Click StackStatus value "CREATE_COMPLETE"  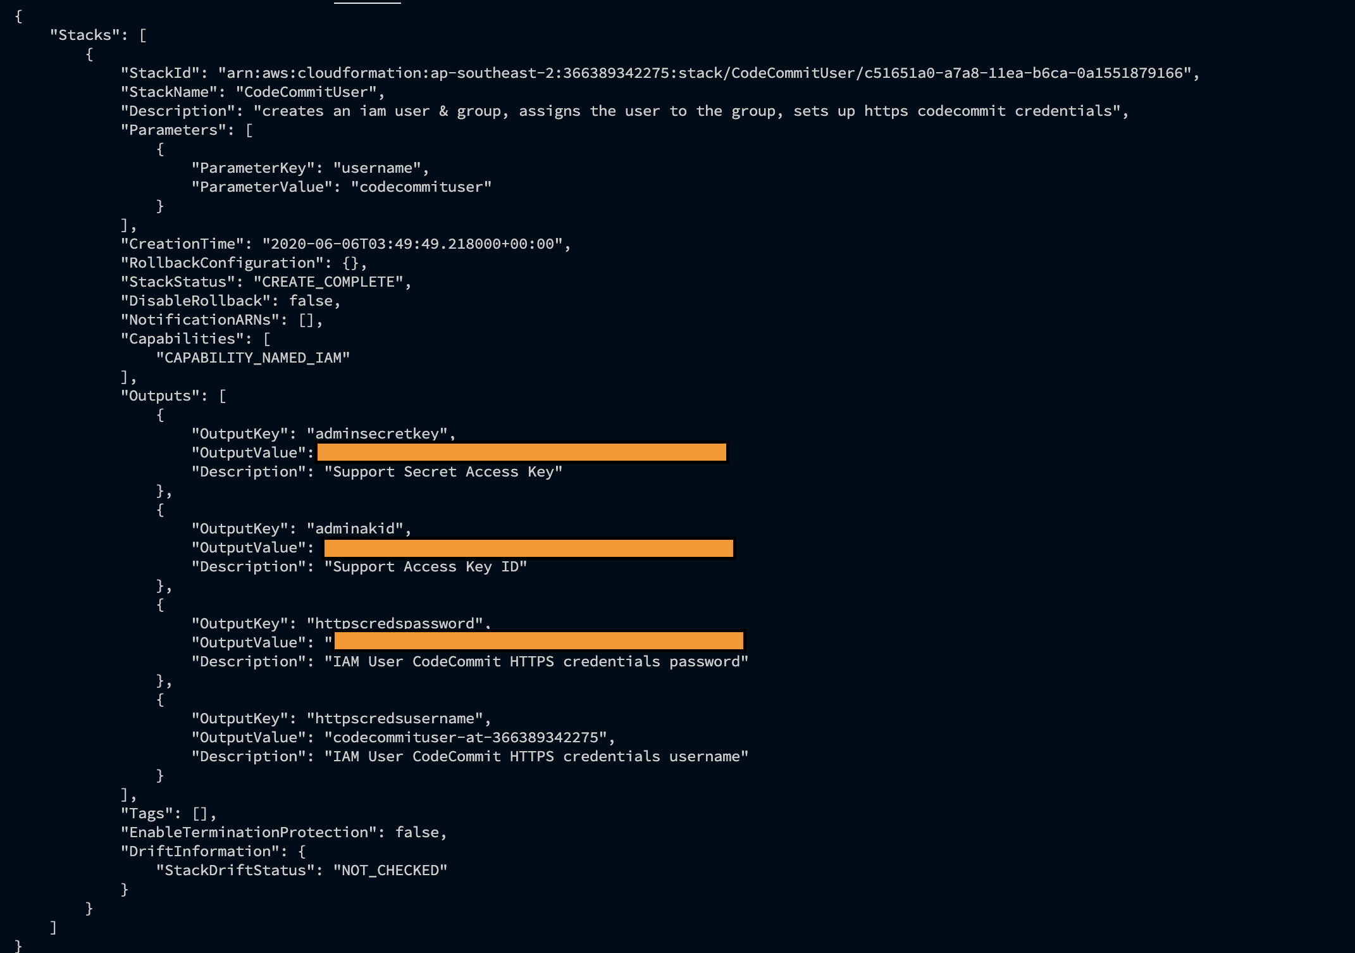coord(328,282)
